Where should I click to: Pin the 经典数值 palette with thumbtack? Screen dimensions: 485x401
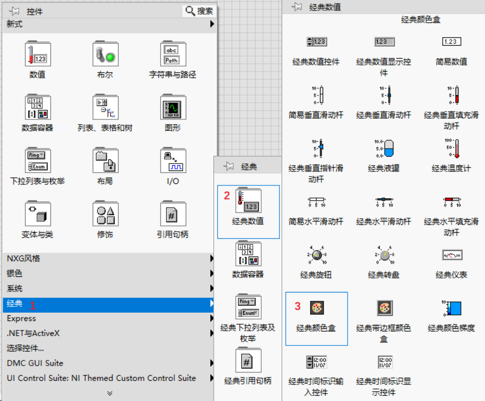[x=297, y=6]
